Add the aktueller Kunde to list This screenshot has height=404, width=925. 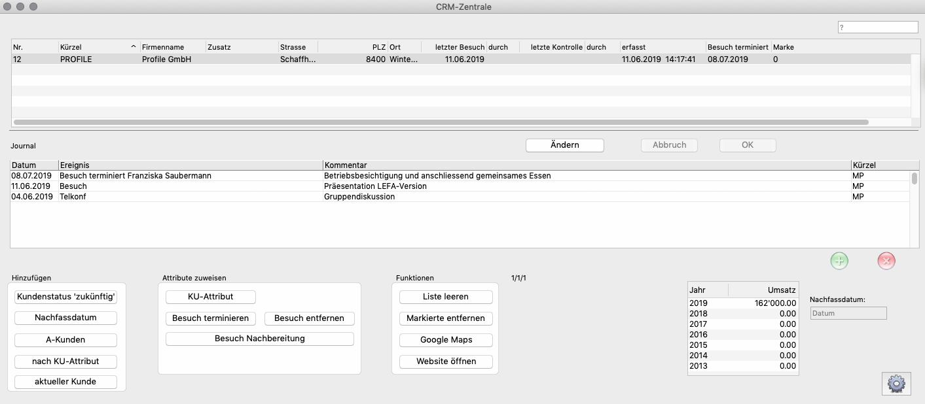click(65, 382)
